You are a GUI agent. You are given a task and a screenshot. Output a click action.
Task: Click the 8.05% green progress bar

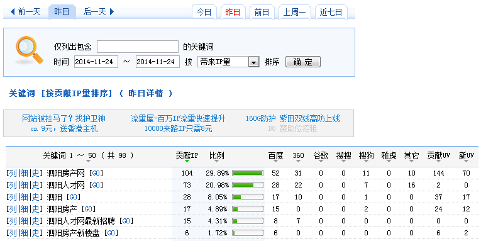[x=248, y=197]
